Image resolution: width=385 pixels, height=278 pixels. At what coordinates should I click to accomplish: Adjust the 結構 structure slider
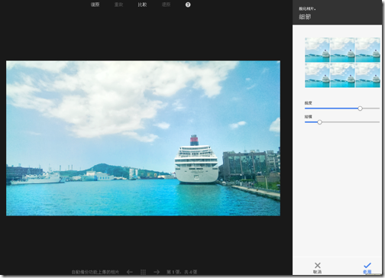[x=319, y=122]
